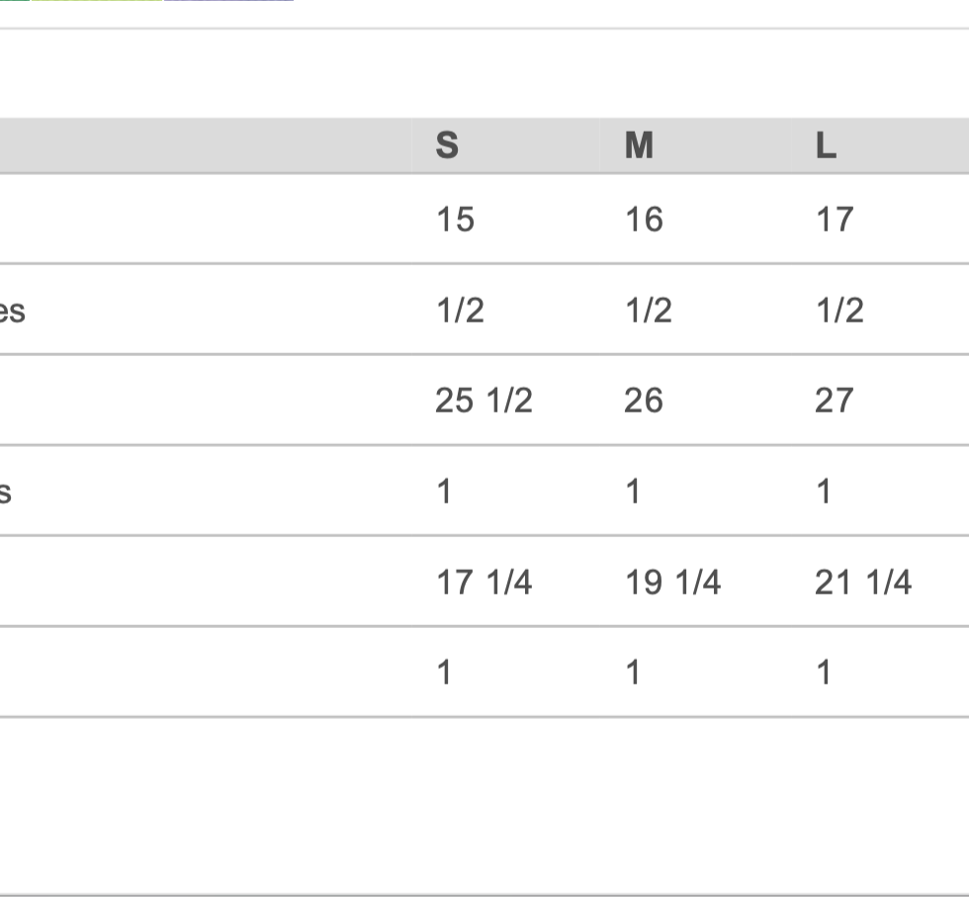Viewport: 969px width, 897px height.
Task: Select the value 26 in the M column
Action: tap(644, 400)
